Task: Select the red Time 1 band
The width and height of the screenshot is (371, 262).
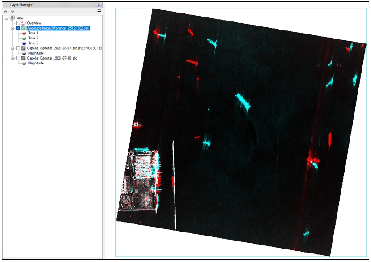Action: pyautogui.click(x=33, y=33)
